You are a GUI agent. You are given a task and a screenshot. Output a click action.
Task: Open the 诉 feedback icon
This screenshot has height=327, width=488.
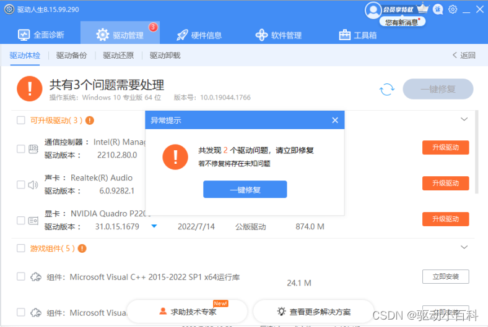(x=438, y=9)
